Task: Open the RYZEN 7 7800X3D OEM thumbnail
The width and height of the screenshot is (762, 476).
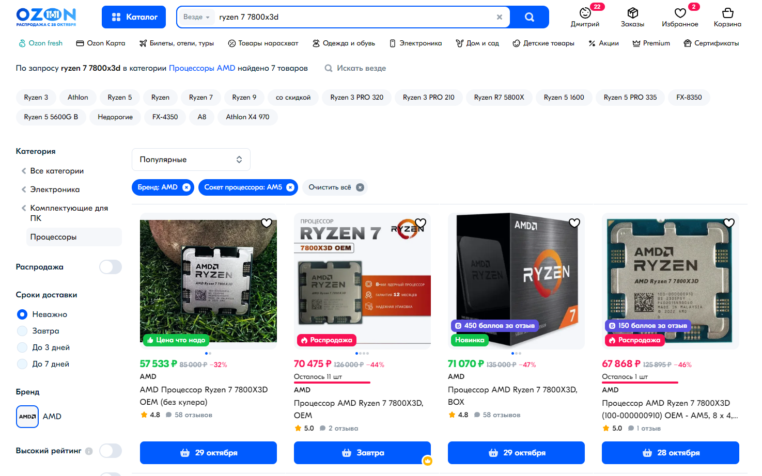Action: (x=362, y=281)
